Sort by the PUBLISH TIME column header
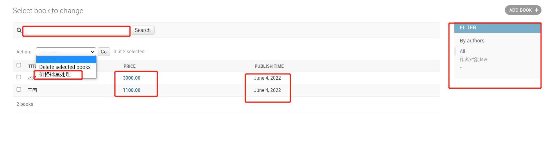The height and width of the screenshot is (154, 556). pos(269,66)
